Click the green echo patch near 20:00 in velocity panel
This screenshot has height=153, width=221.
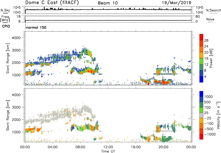(166, 138)
